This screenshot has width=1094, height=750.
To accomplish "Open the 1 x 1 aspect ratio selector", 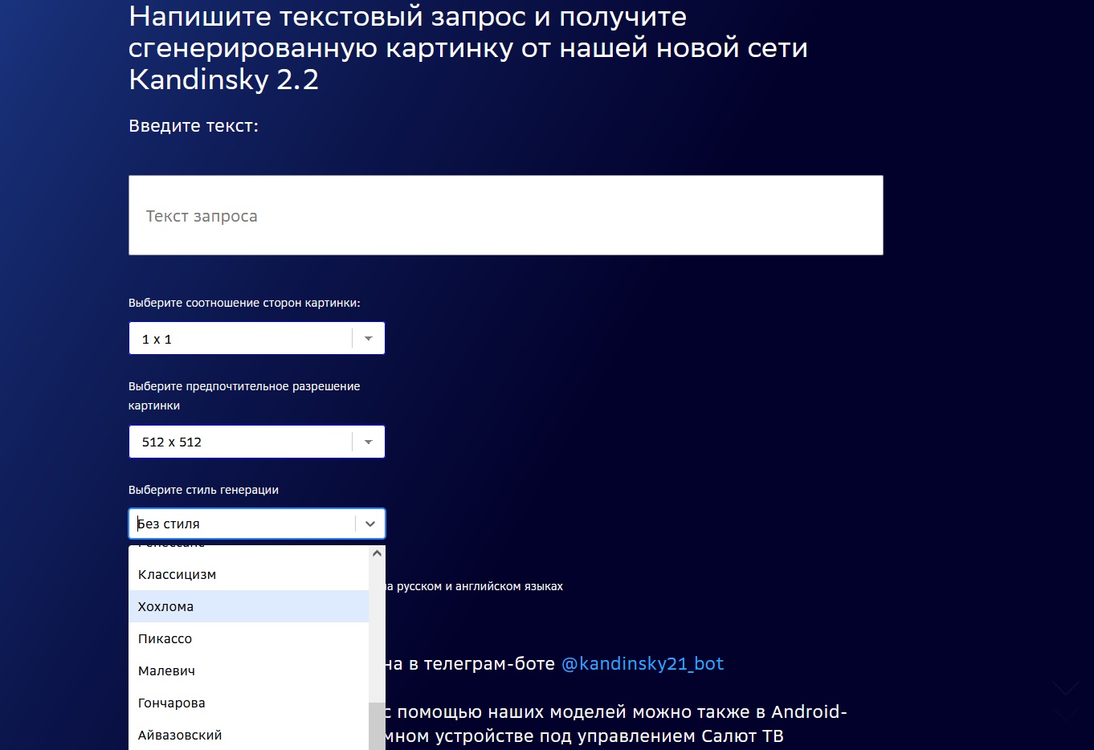I will (x=241, y=339).
